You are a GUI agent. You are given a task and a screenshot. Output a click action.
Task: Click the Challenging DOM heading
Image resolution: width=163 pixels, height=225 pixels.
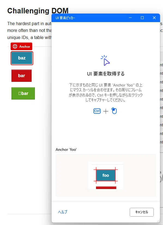(38, 11)
